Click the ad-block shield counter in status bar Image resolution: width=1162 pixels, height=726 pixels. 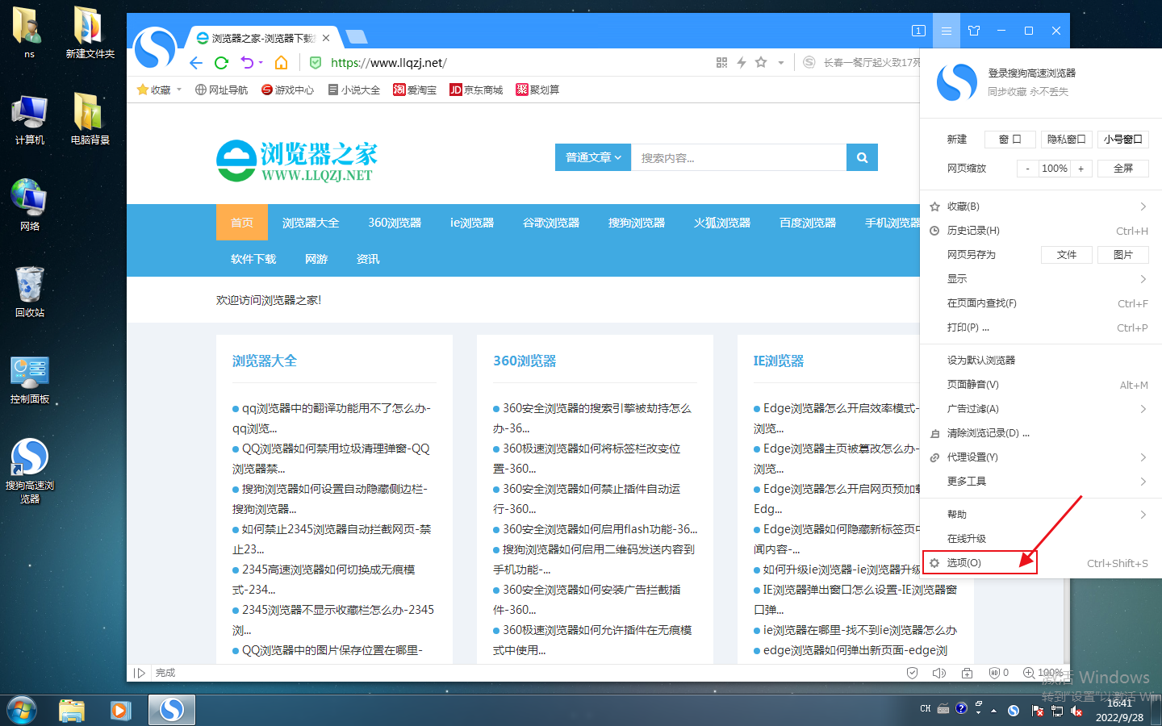pyautogui.click(x=995, y=672)
